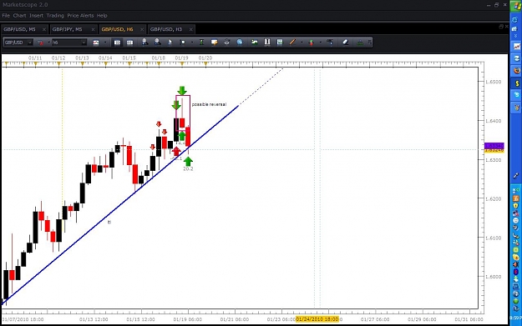Click the 01/19 date marker on top axis
522x326 pixels.
(x=182, y=58)
